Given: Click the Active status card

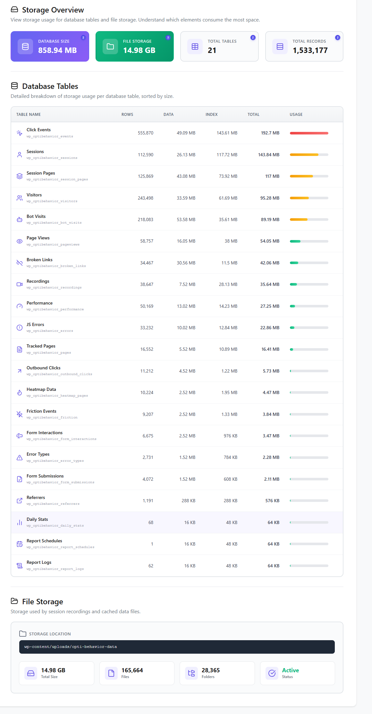Looking at the screenshot, I should pyautogui.click(x=297, y=673).
